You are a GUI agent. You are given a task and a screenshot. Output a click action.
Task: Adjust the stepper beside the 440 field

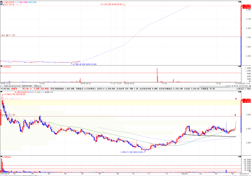click(38, 86)
